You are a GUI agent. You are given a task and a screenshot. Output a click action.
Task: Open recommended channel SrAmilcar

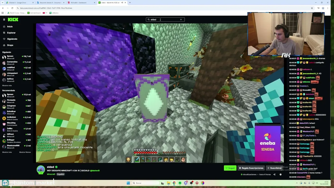pyautogui.click(x=16, y=113)
